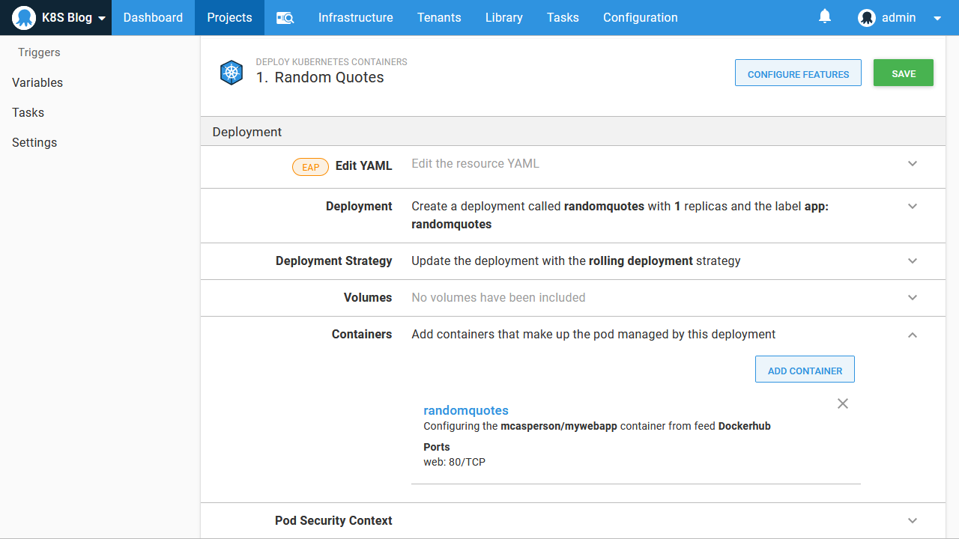The image size is (959, 539).
Task: Open the randomquotes container link
Action: (466, 410)
